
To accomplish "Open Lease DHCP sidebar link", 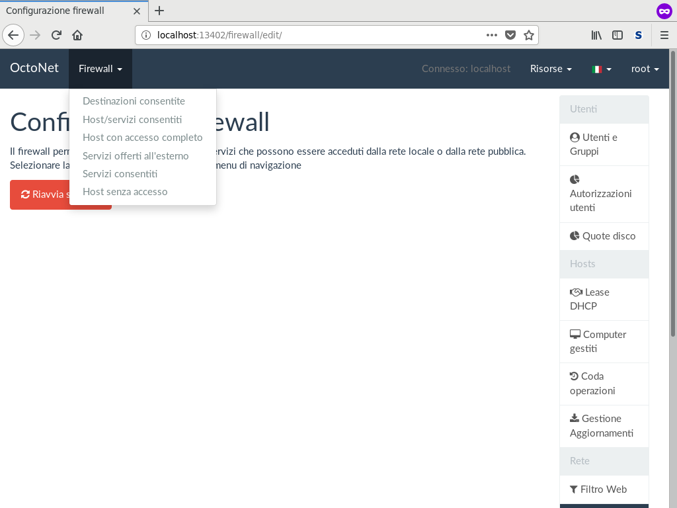I will (x=604, y=300).
